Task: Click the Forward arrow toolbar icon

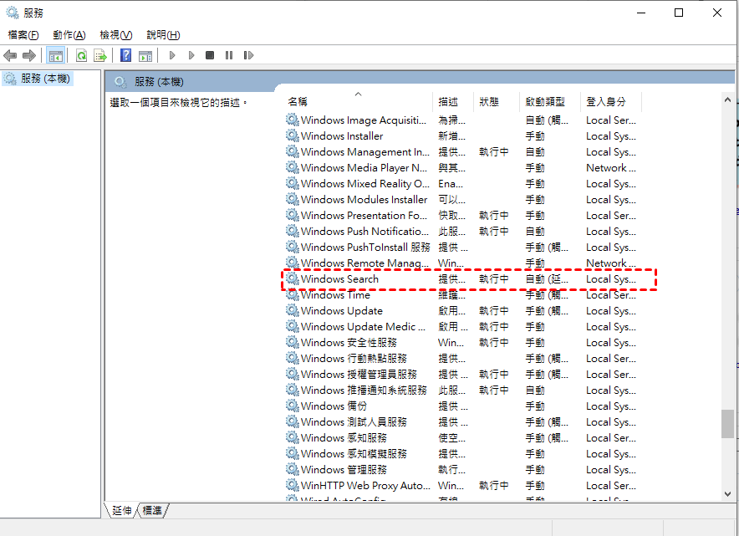Action: [29, 56]
